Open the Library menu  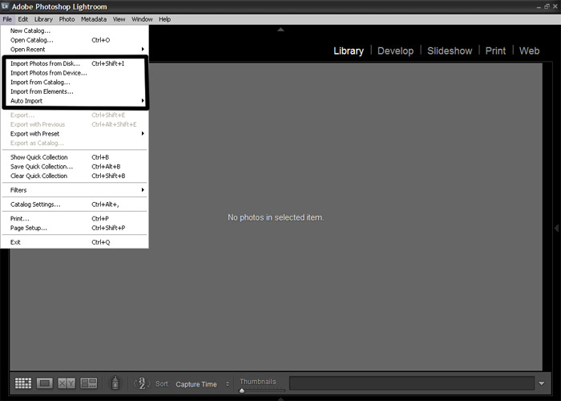(43, 19)
